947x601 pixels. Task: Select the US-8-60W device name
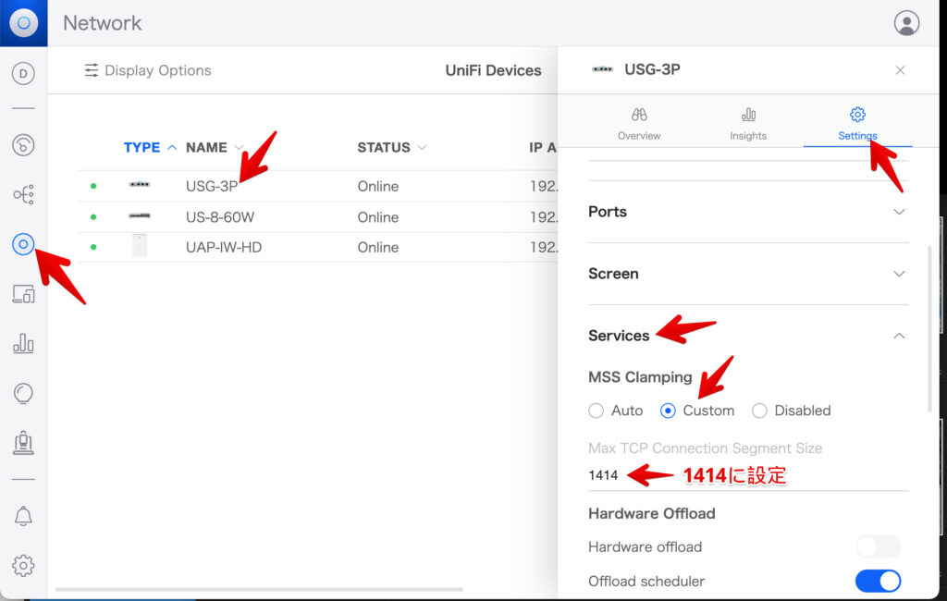220,217
